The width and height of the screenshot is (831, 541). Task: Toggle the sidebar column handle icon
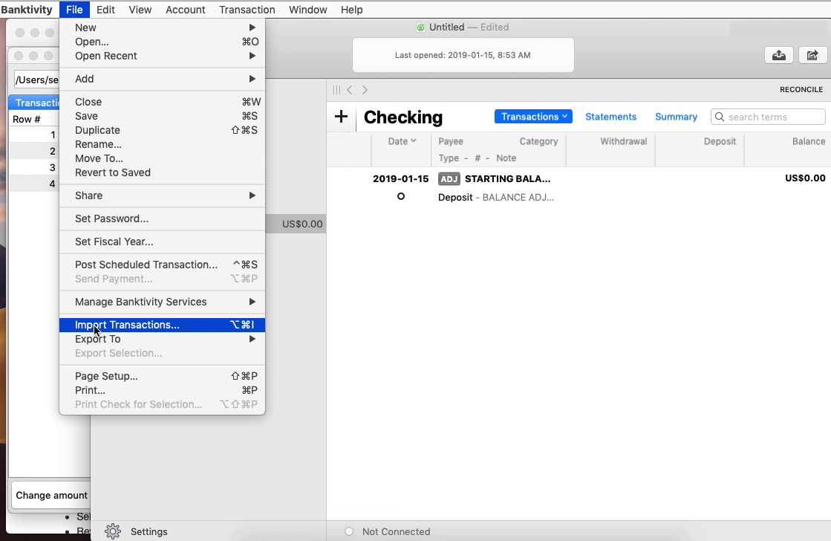click(x=336, y=90)
